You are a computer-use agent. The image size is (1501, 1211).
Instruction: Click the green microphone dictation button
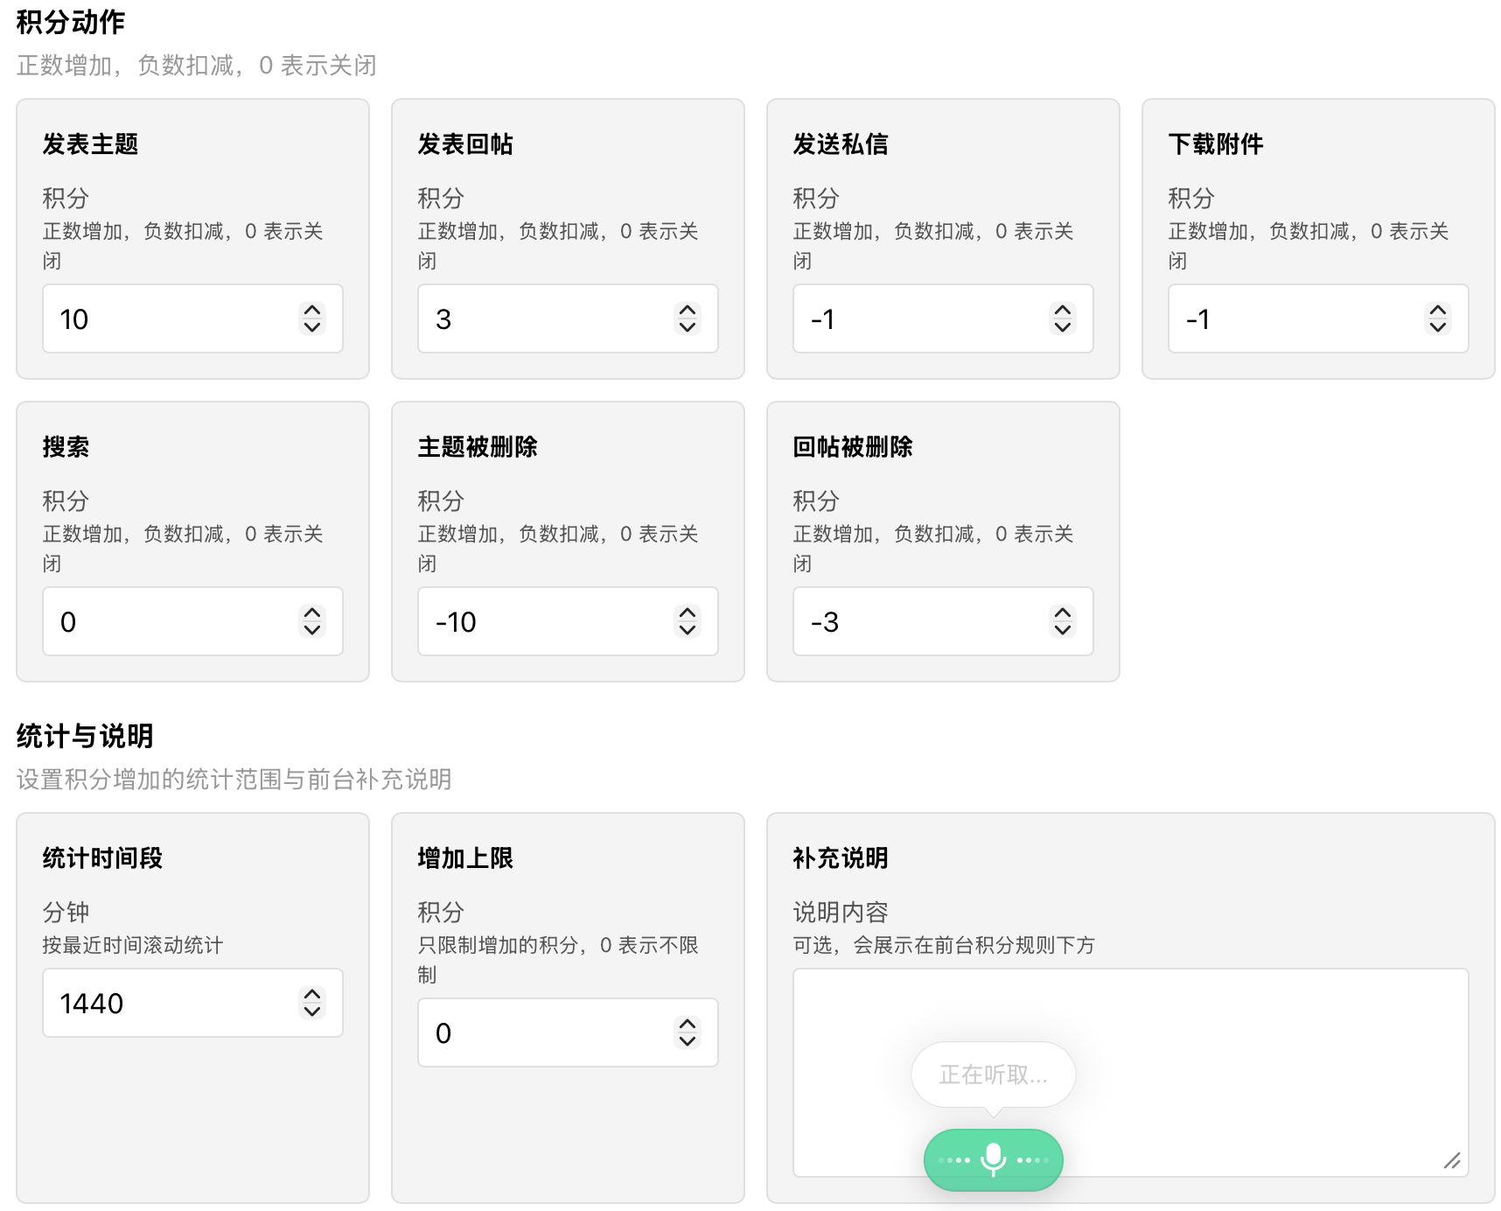pos(993,1159)
